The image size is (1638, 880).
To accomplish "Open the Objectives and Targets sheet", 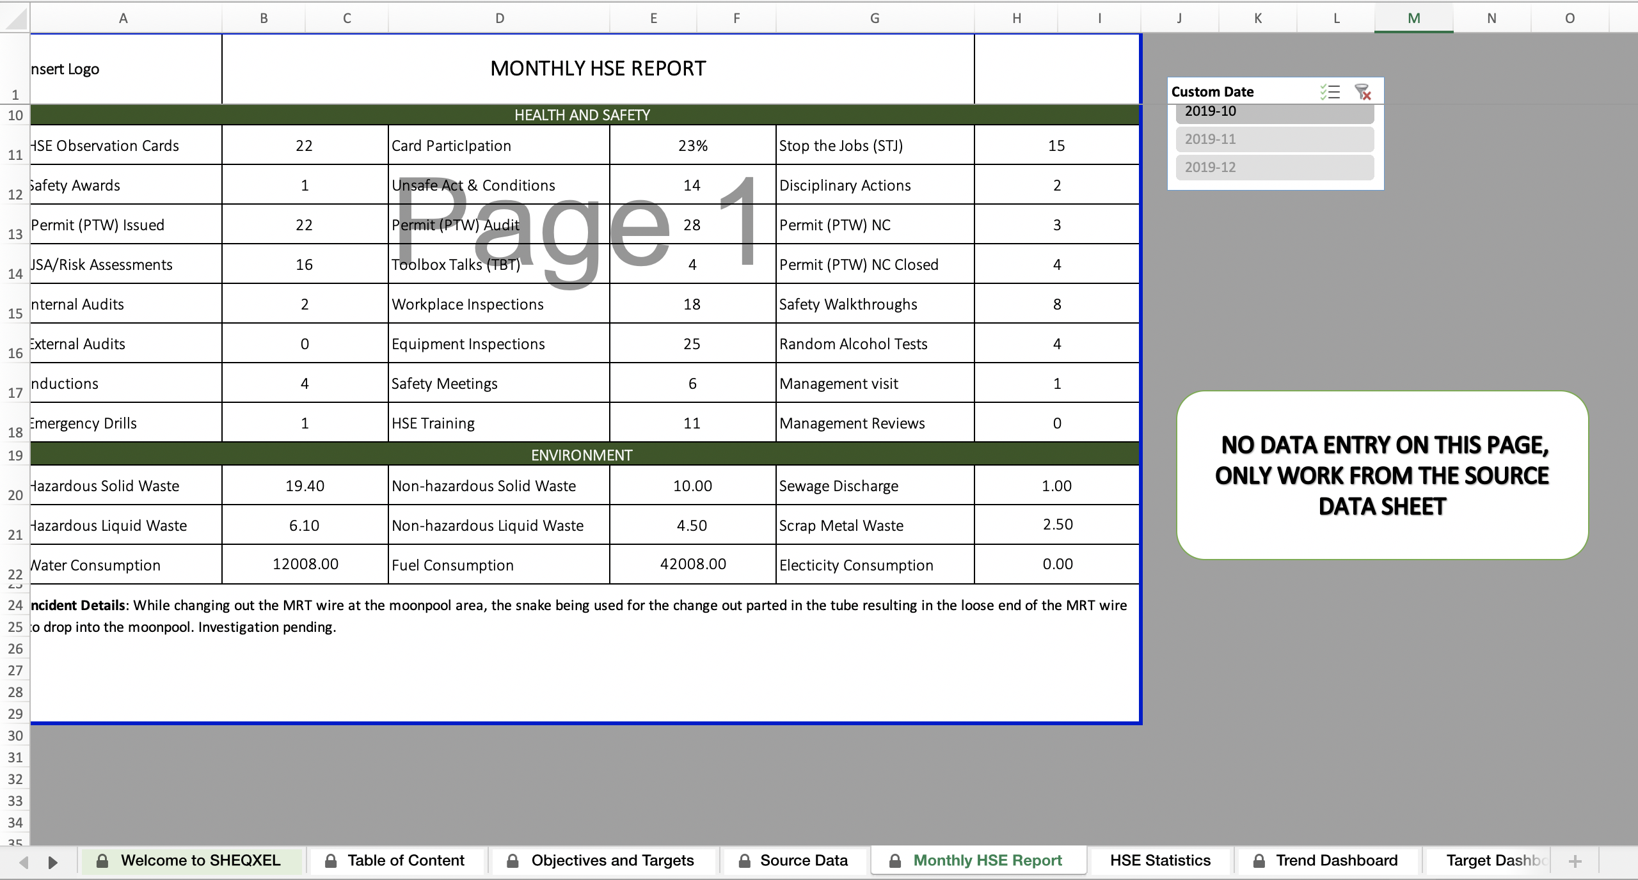I will tap(612, 860).
